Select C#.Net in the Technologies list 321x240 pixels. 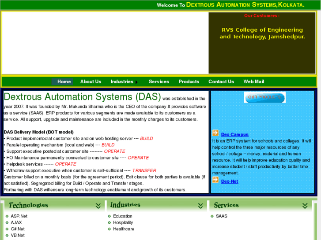point(18,229)
